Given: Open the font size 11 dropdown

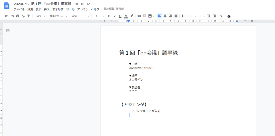Looking at the screenshot, I should pyautogui.click(x=99, y=16).
